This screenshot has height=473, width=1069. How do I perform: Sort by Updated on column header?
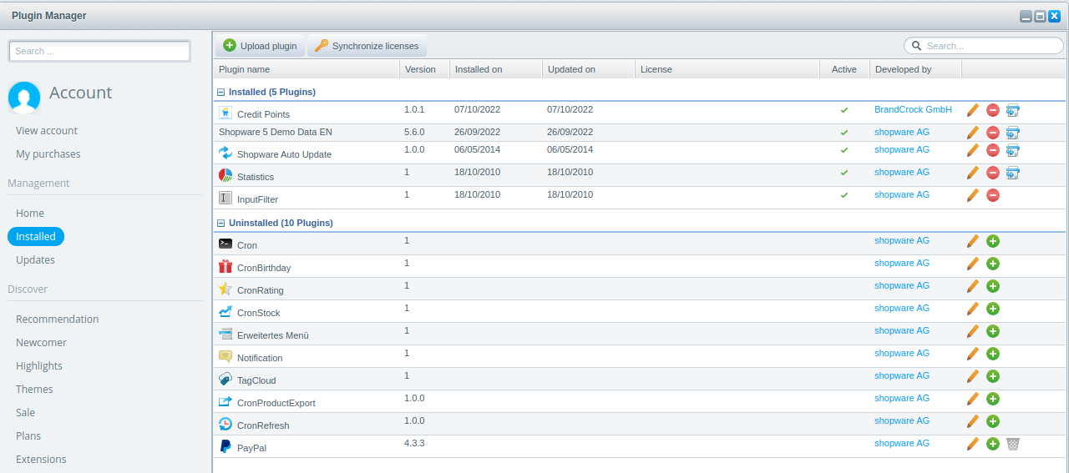pyautogui.click(x=589, y=69)
